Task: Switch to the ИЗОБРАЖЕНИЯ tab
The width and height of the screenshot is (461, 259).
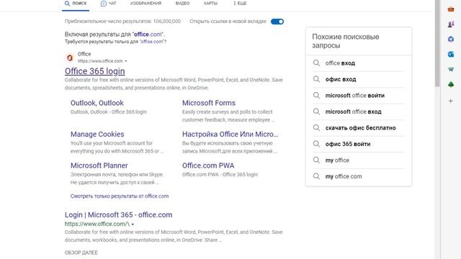Action: (x=146, y=3)
